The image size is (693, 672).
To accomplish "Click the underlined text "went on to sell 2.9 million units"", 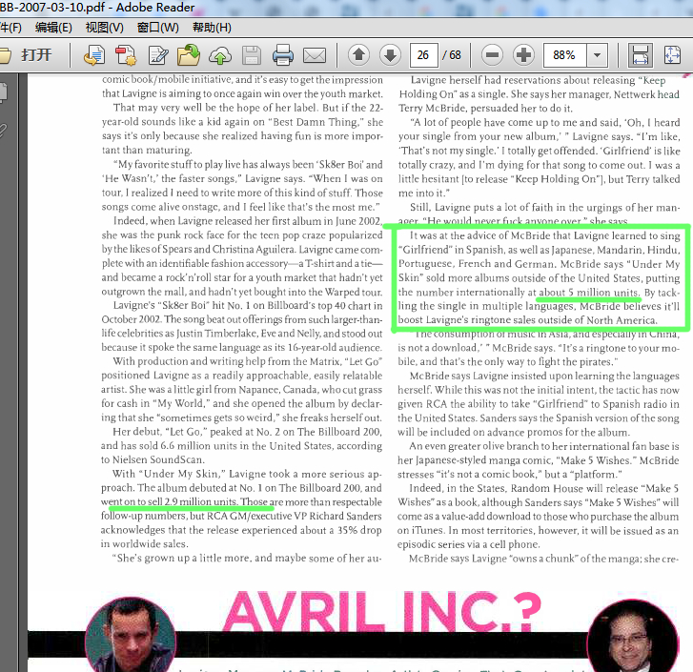I will [x=171, y=502].
